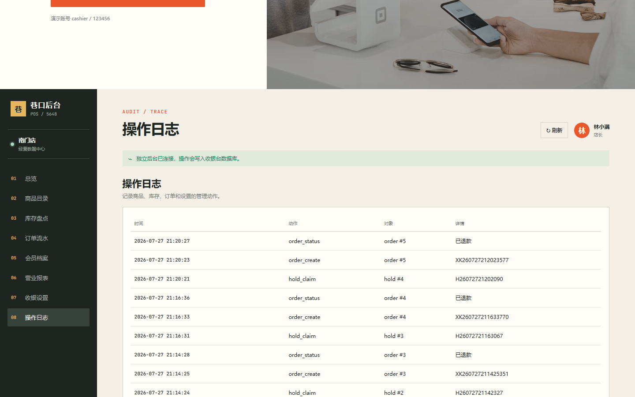635x397 pixels.
Task: Refresh the log with 刷新 button
Action: tap(554, 130)
